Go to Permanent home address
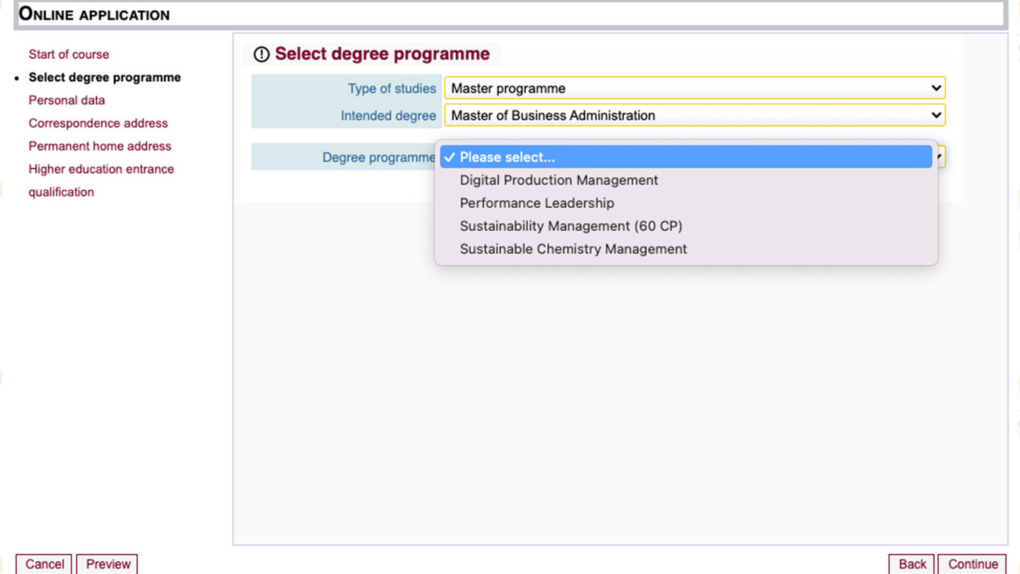Viewport: 1020px width, 574px height. (100, 146)
